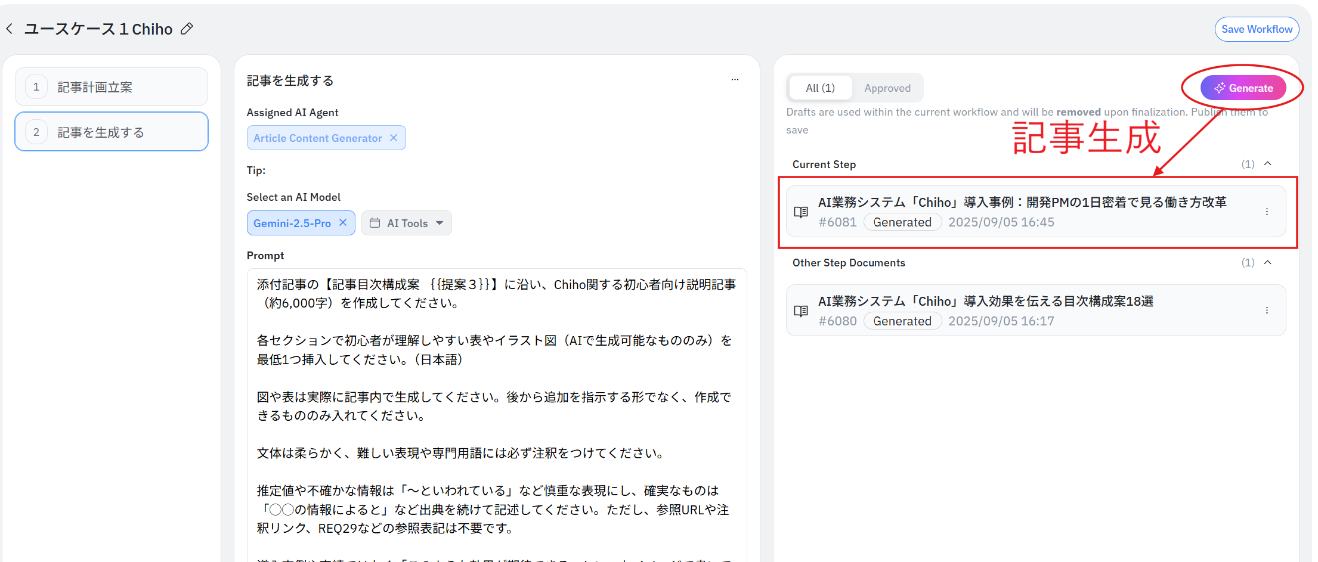Open options menu for document #6081
This screenshot has height=562, width=1318.
coord(1267,212)
